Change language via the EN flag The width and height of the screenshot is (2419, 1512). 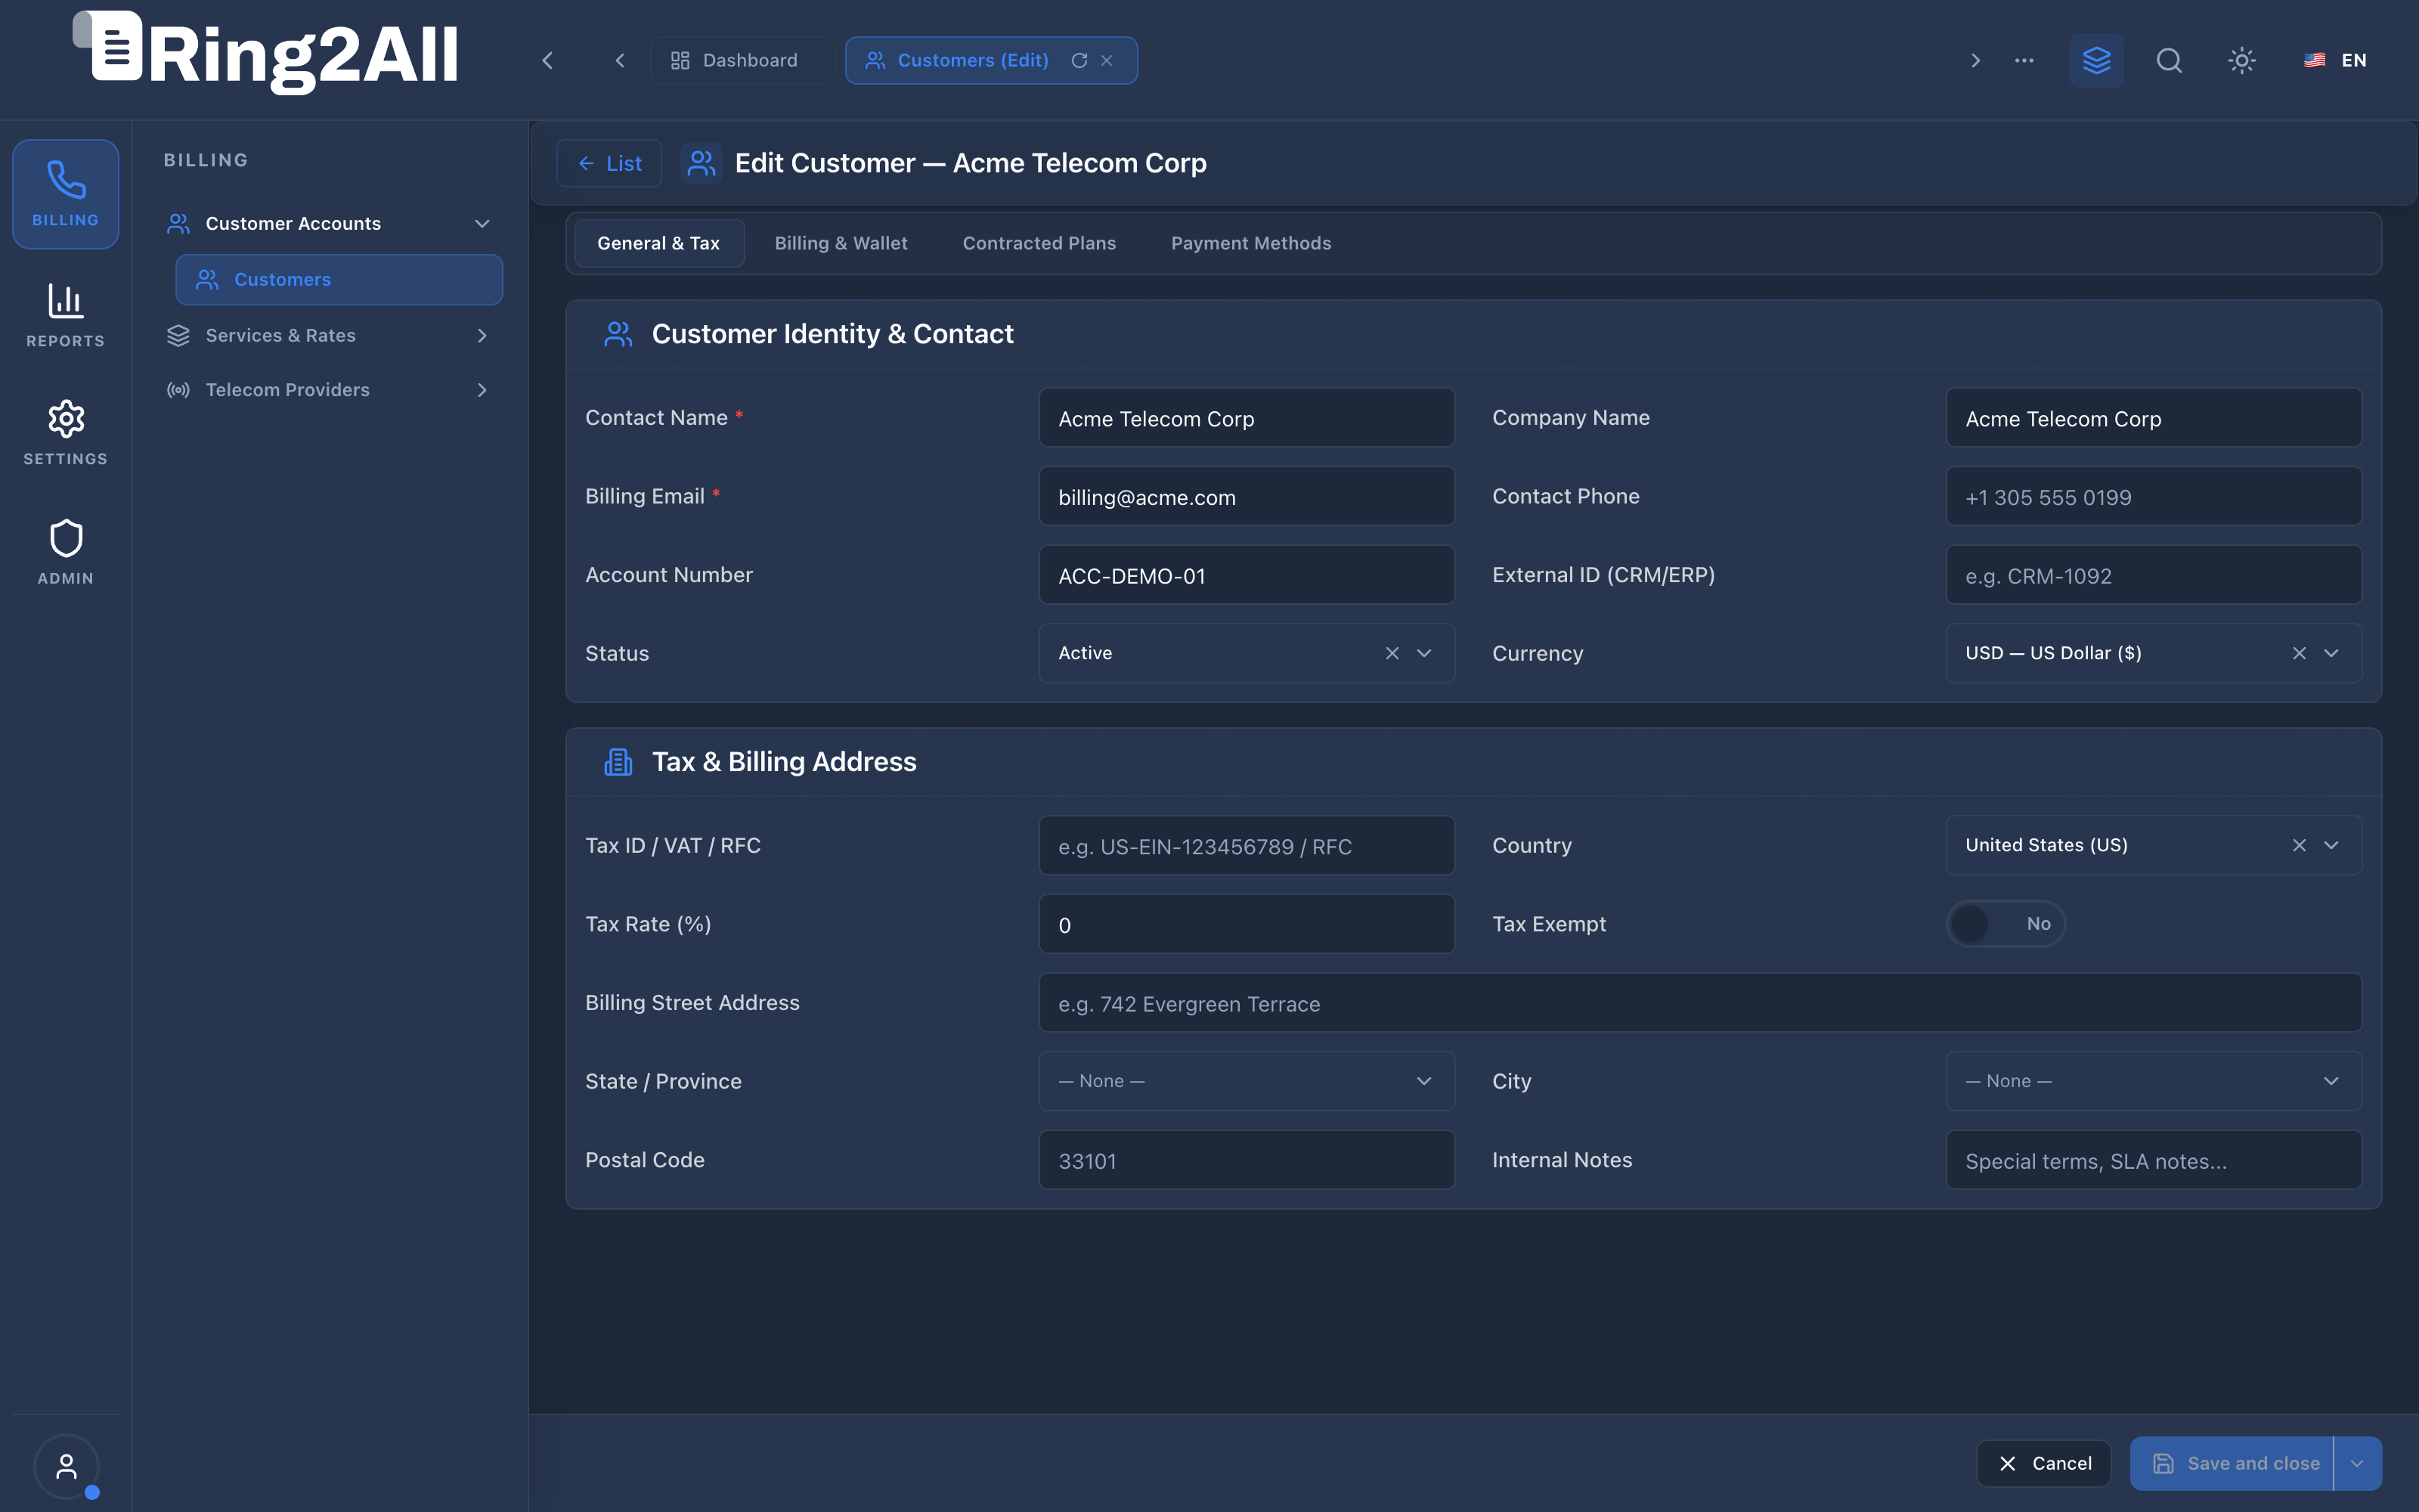[2335, 60]
